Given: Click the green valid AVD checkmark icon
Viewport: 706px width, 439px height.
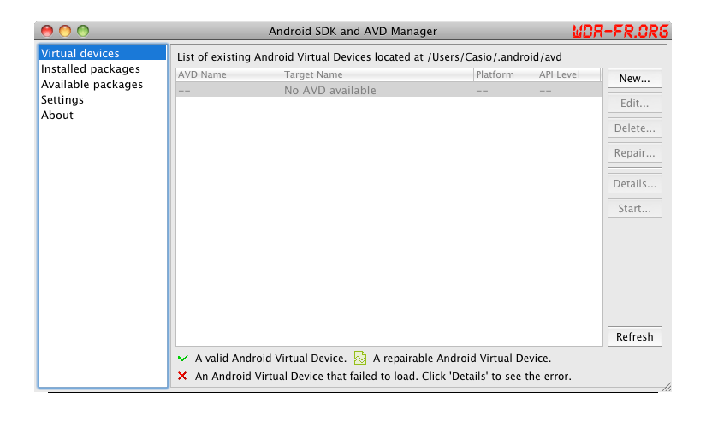Looking at the screenshot, I should (x=182, y=359).
